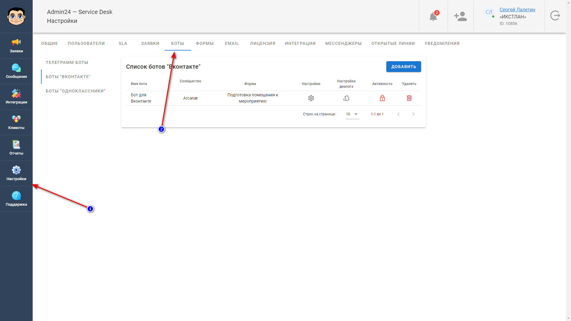Open the Заявки section in sidebar
This screenshot has height=321, width=571.
16,46
